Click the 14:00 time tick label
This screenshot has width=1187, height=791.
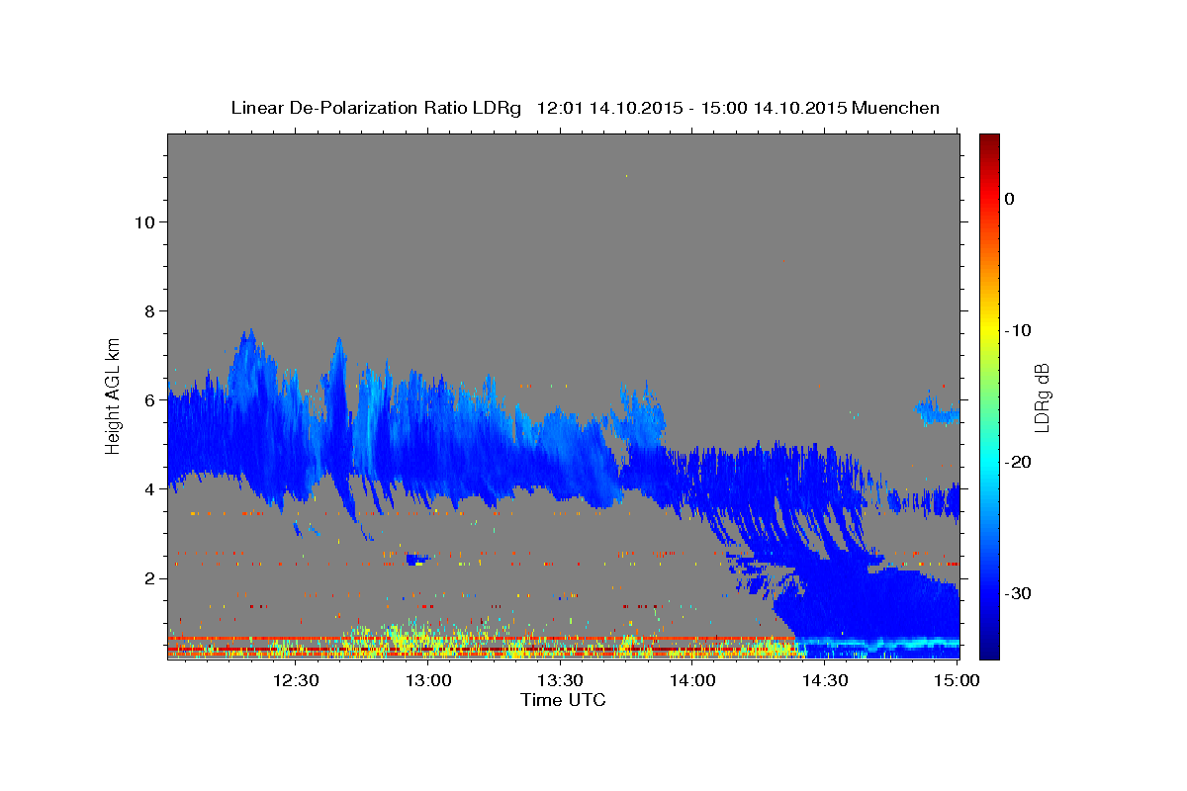tap(692, 681)
